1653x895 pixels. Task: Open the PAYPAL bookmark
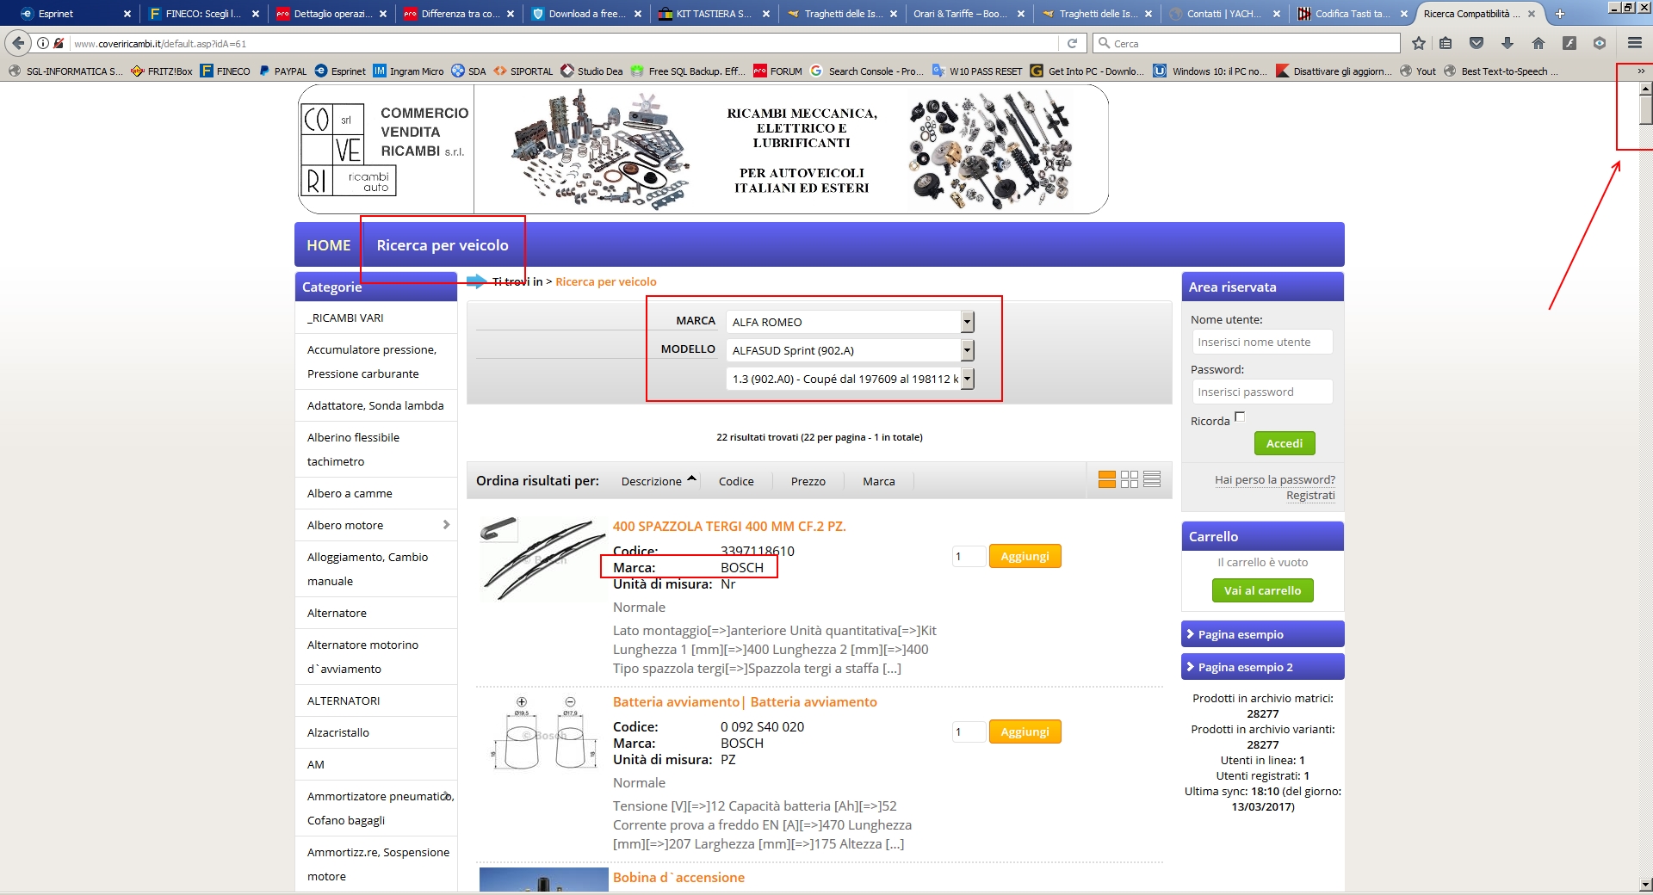(x=282, y=71)
